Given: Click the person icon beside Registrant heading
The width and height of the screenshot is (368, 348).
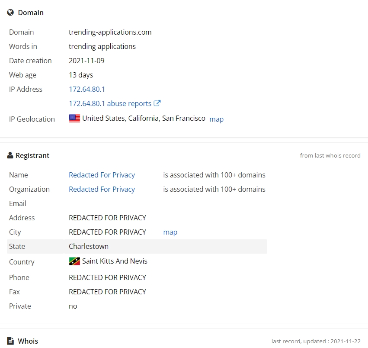Looking at the screenshot, I should click(10, 155).
